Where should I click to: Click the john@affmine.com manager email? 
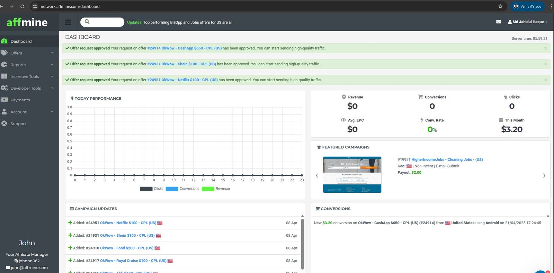(29, 267)
